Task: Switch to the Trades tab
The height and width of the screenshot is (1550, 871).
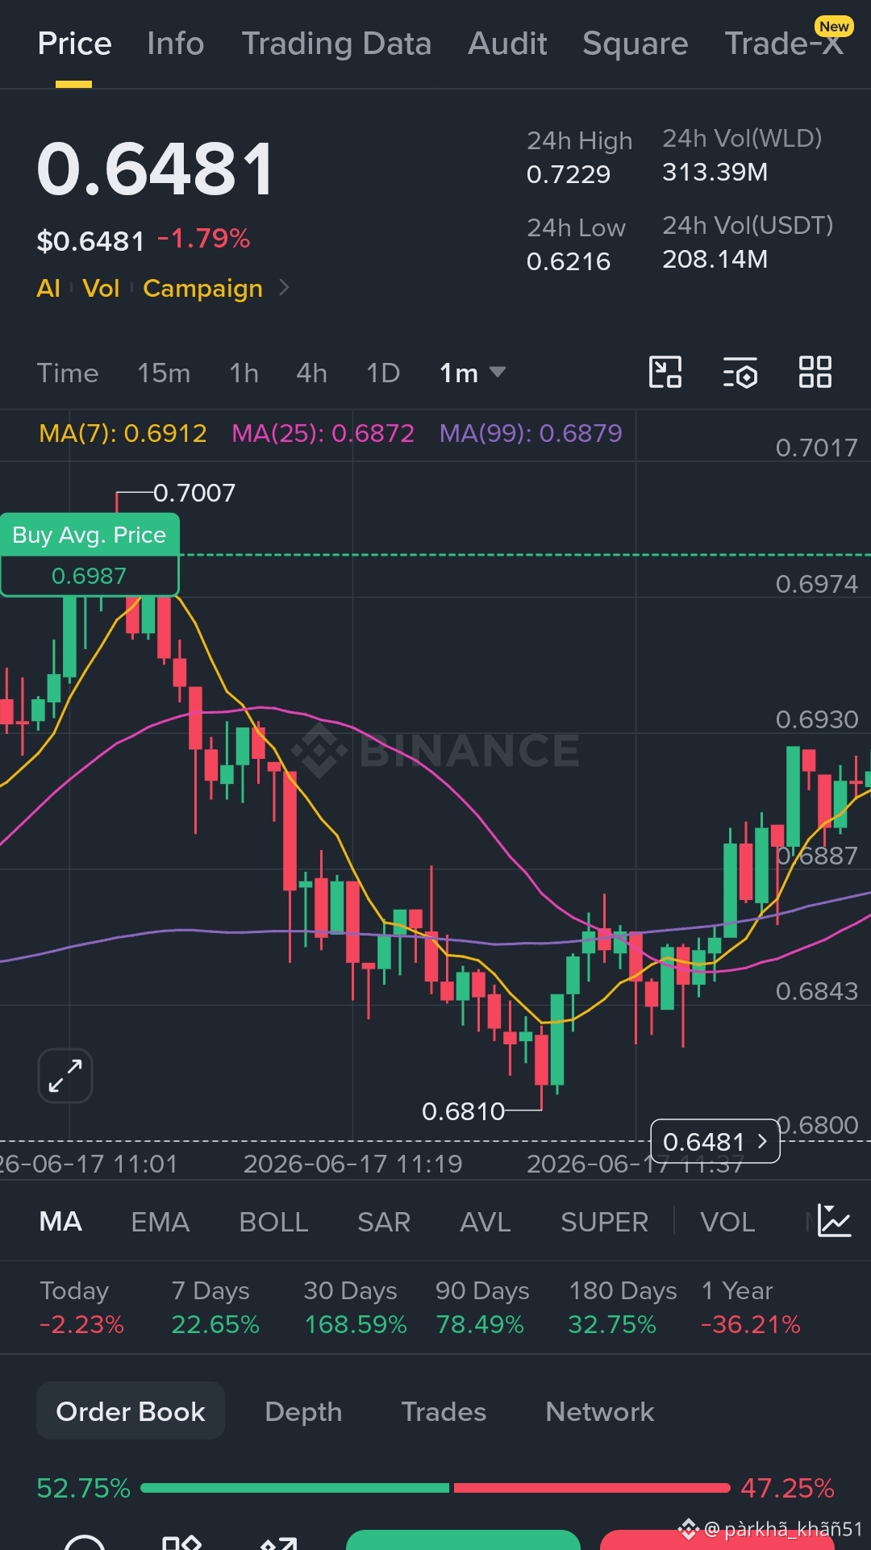Action: pyautogui.click(x=444, y=1411)
